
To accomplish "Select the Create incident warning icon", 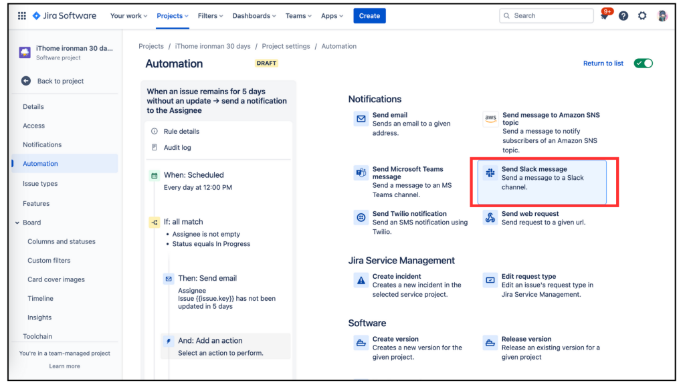I will pyautogui.click(x=361, y=280).
